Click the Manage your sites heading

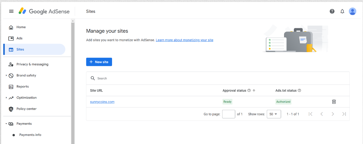click(x=107, y=31)
